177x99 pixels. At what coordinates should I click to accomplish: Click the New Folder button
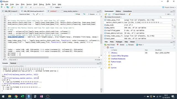tap(110, 45)
